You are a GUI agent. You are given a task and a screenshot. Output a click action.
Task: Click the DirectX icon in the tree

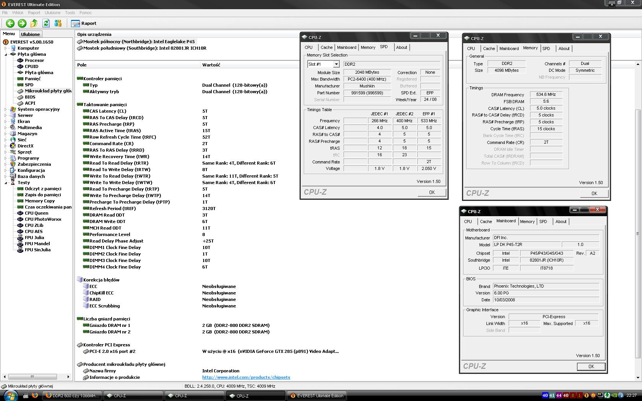pos(13,146)
